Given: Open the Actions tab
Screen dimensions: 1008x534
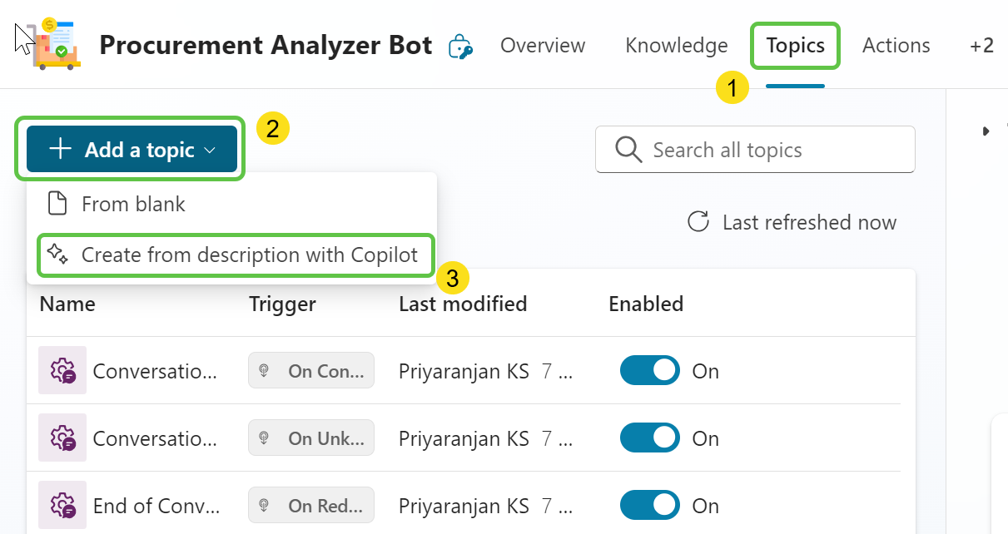Looking at the screenshot, I should [x=896, y=46].
